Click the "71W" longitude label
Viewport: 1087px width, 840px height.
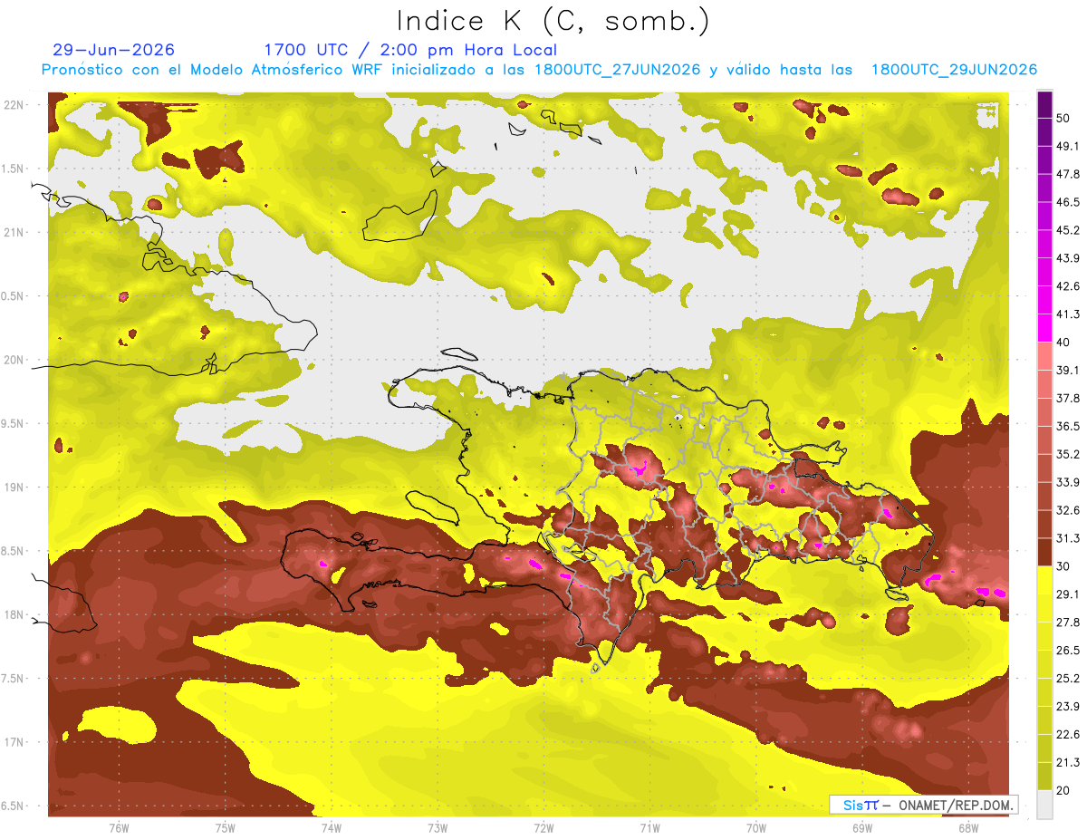tap(649, 828)
